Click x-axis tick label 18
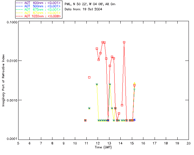 (x=166, y=143)
